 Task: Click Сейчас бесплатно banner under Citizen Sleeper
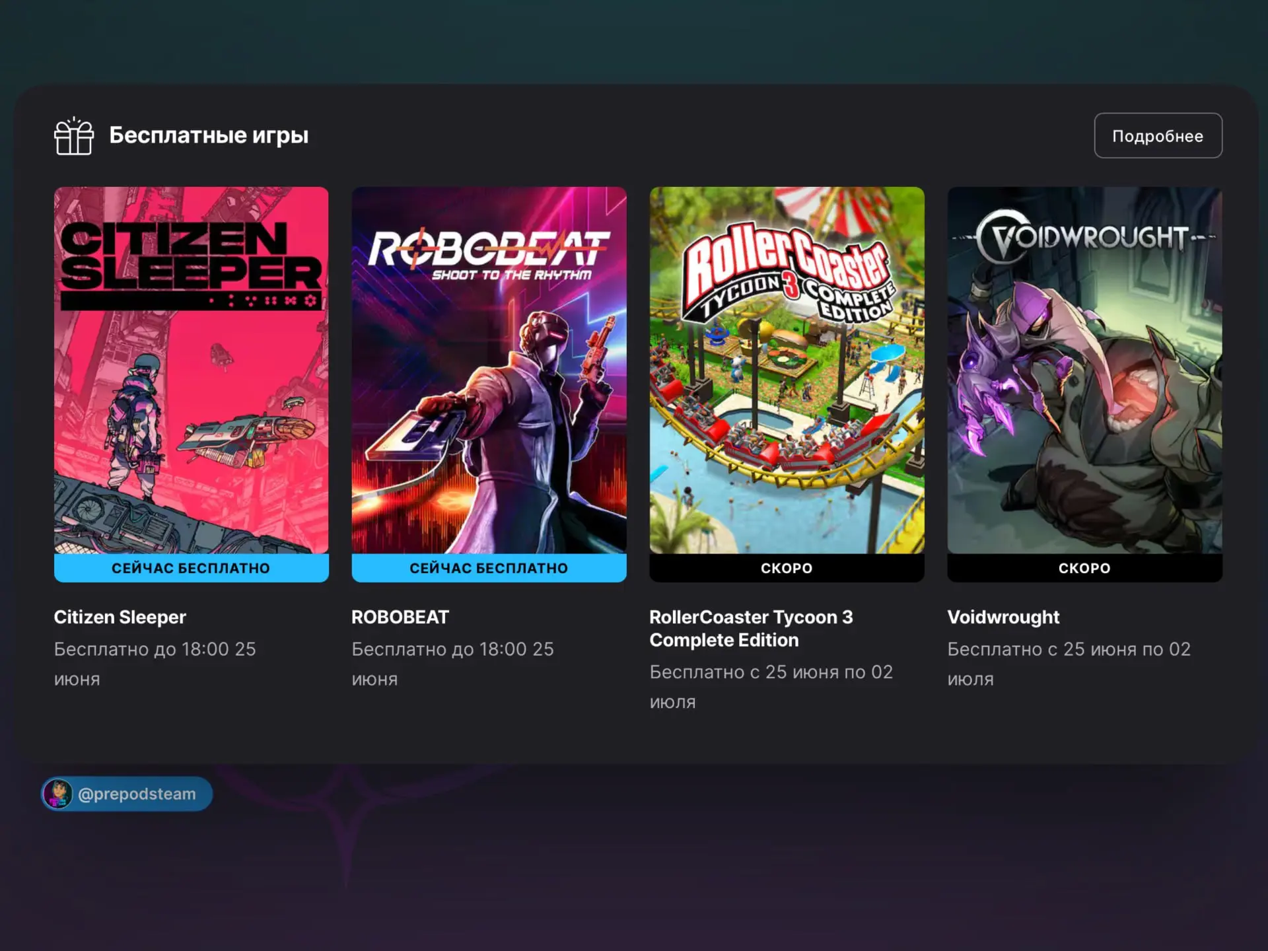tap(191, 568)
